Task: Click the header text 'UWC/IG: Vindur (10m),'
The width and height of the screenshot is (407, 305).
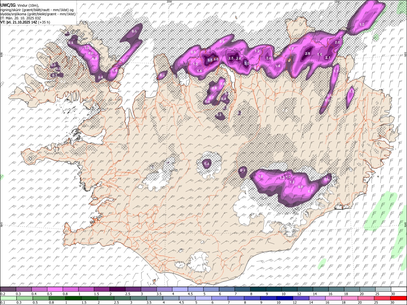Action: pos(20,5)
